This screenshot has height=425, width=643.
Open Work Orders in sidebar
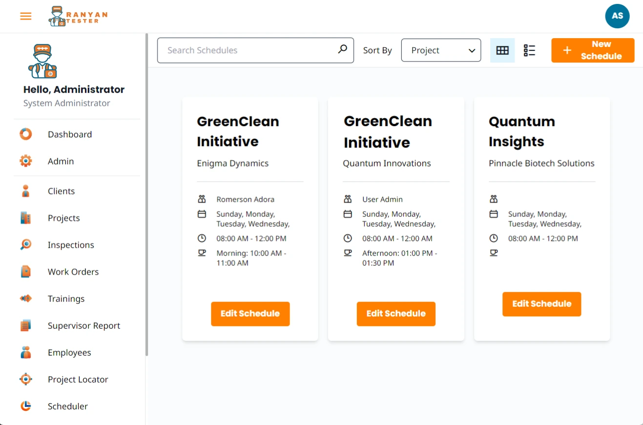point(73,272)
